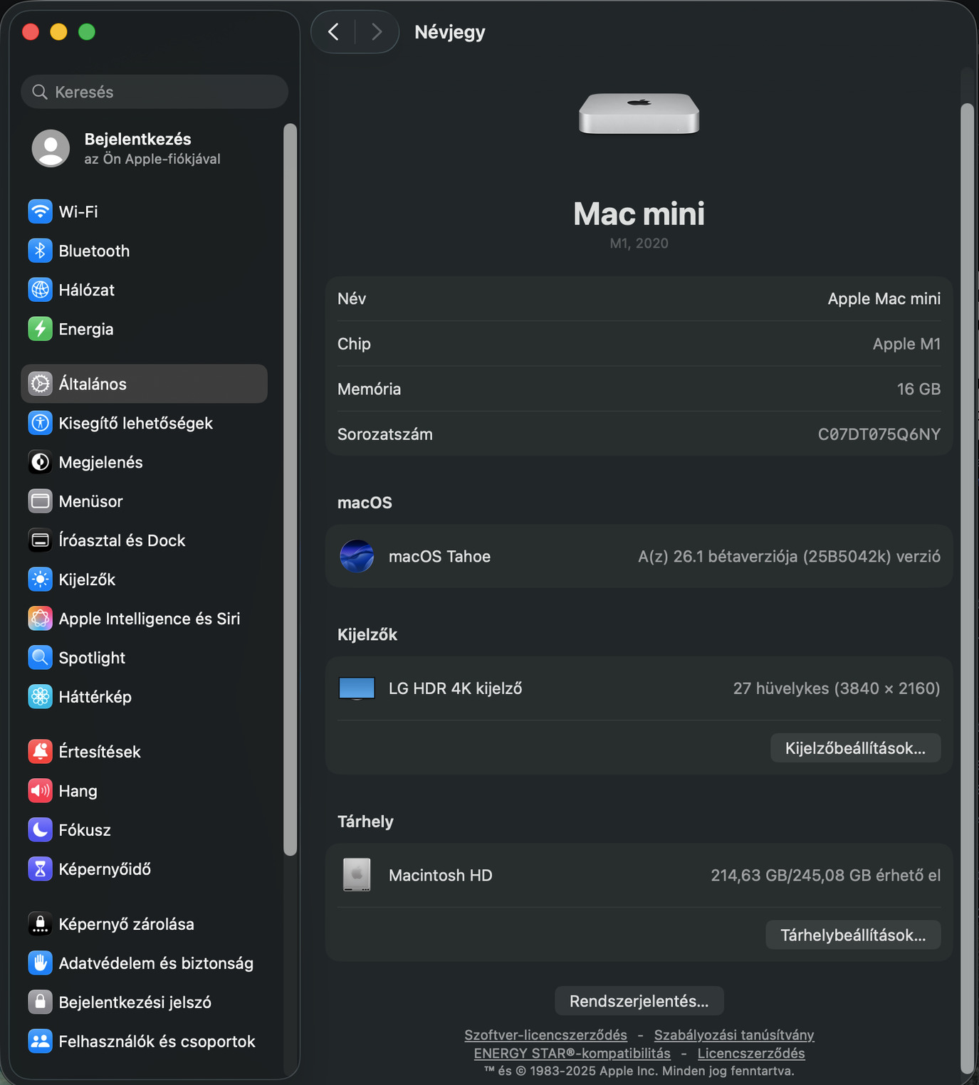This screenshot has width=979, height=1085.
Task: Sign in via Bejelentkezés Apple account row
Action: 146,148
